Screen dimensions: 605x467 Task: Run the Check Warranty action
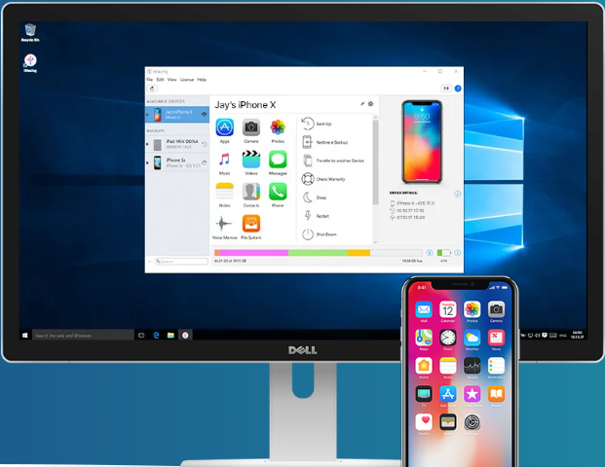[x=323, y=179]
